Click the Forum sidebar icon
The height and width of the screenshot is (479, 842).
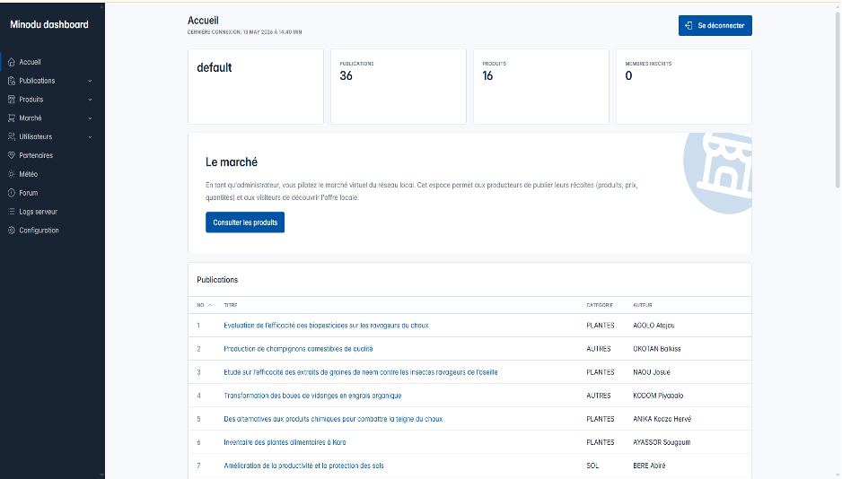click(12, 193)
